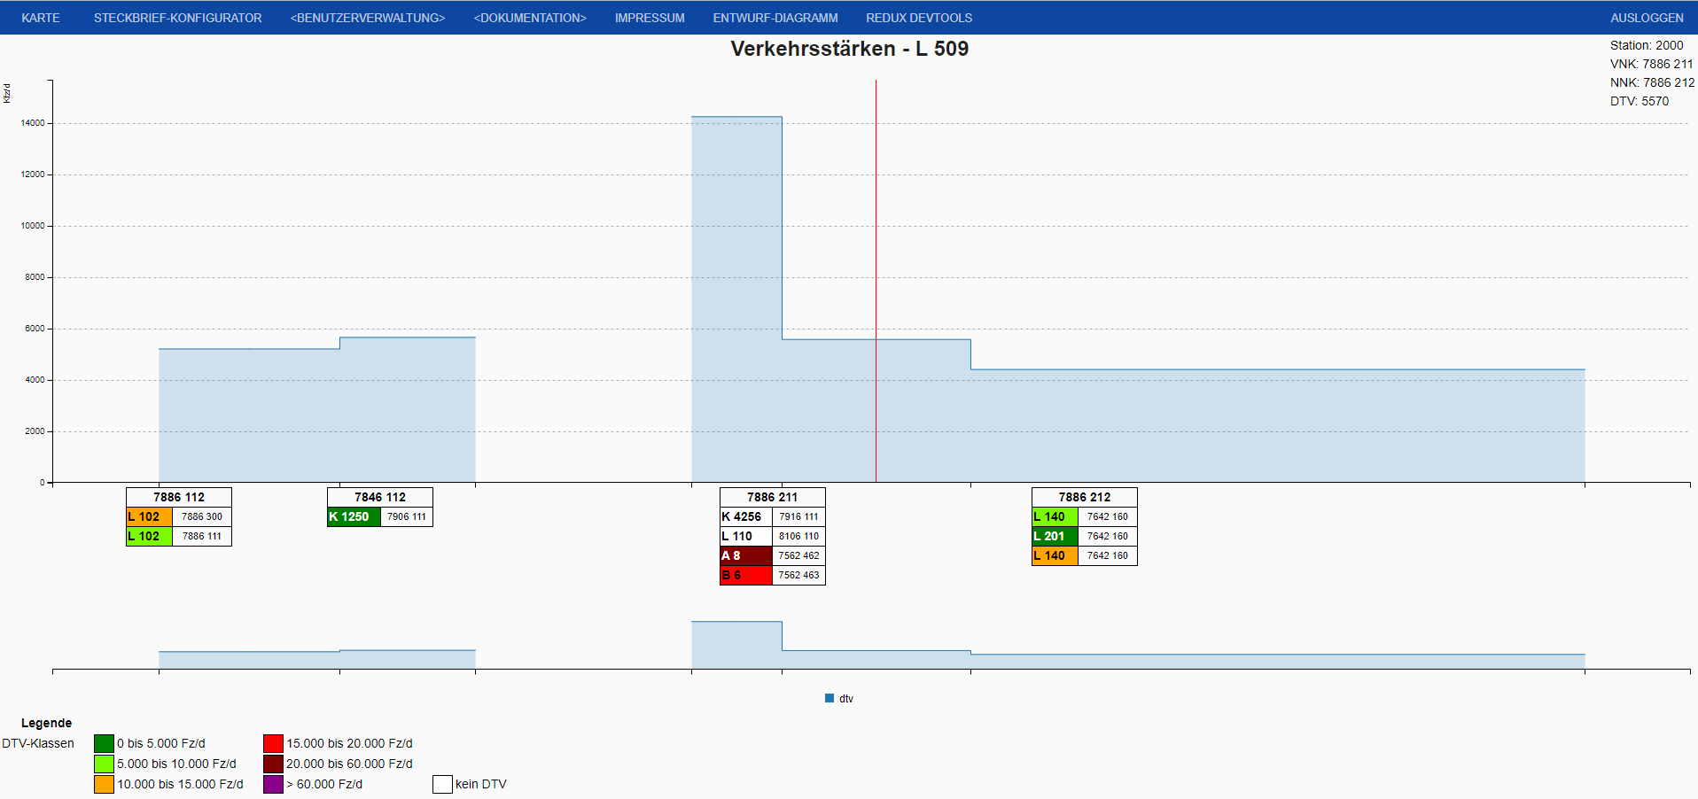
Task: Click the K 4256 road class icon
Action: (x=745, y=516)
